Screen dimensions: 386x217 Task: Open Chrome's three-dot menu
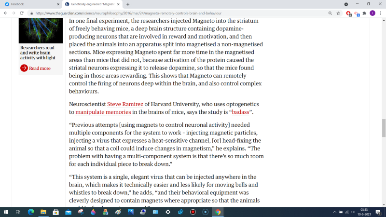[381, 14]
